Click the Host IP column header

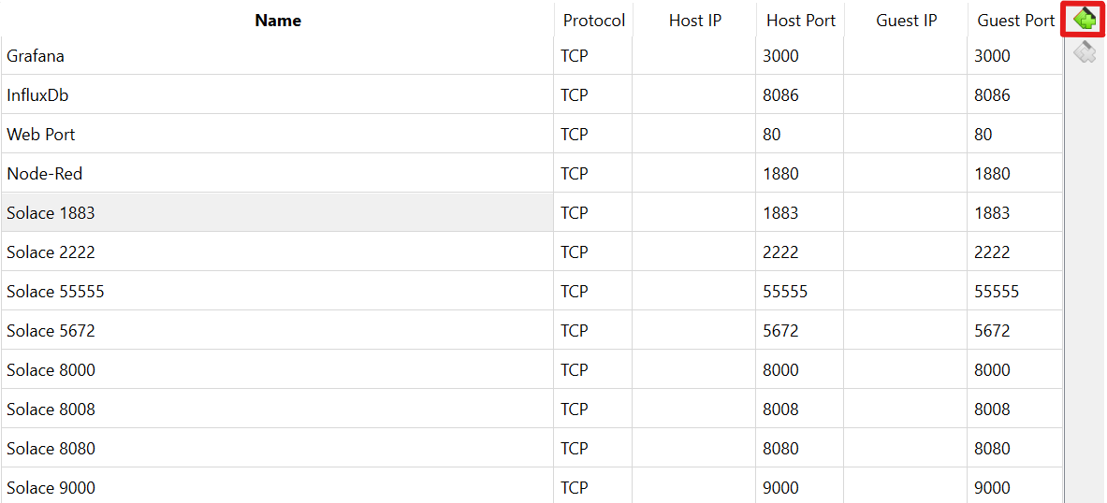pyautogui.click(x=694, y=21)
